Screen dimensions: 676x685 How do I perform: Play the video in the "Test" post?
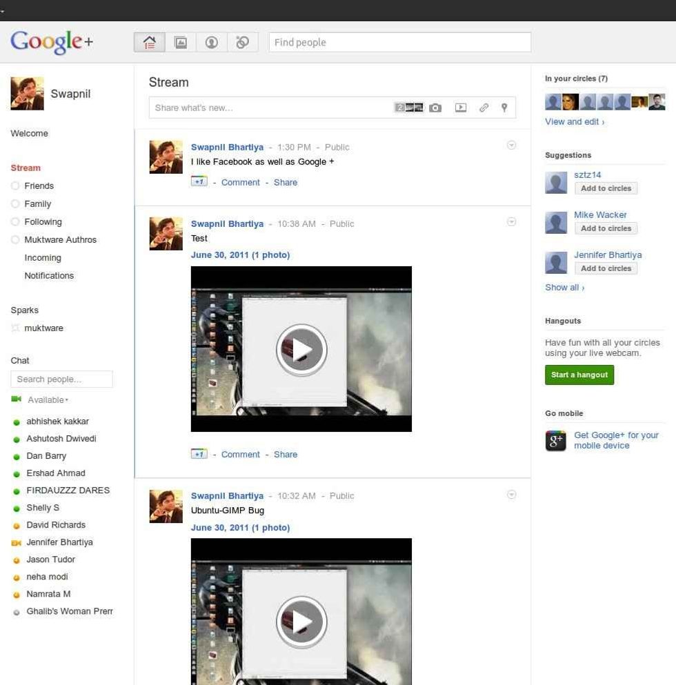[301, 350]
